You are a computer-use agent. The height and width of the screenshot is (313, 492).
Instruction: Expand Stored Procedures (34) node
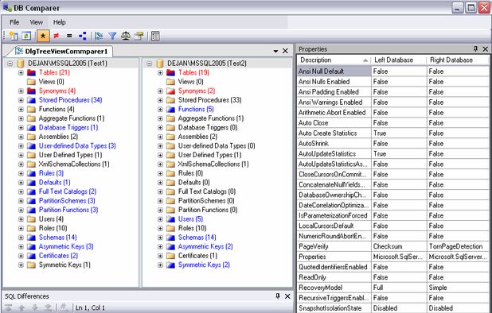[21, 100]
